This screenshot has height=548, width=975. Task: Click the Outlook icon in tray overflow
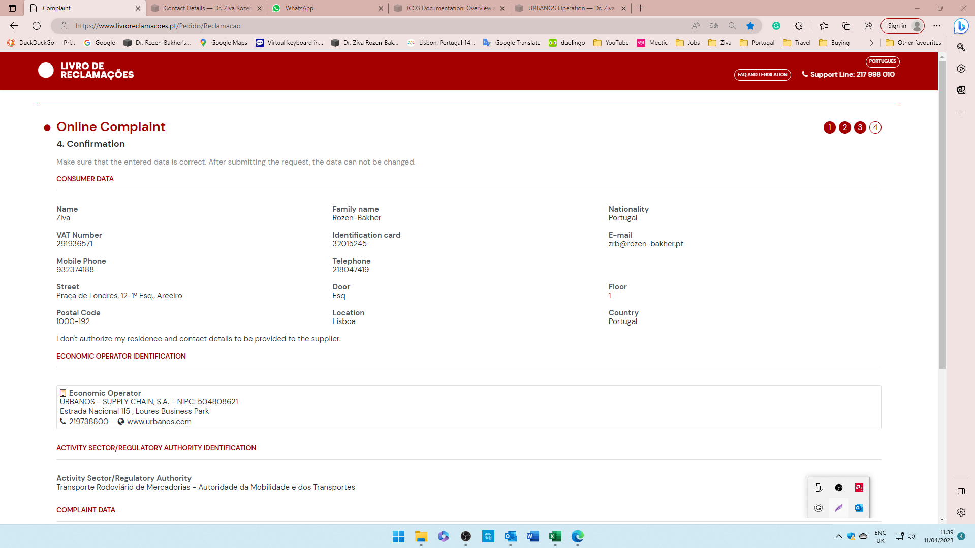click(859, 508)
